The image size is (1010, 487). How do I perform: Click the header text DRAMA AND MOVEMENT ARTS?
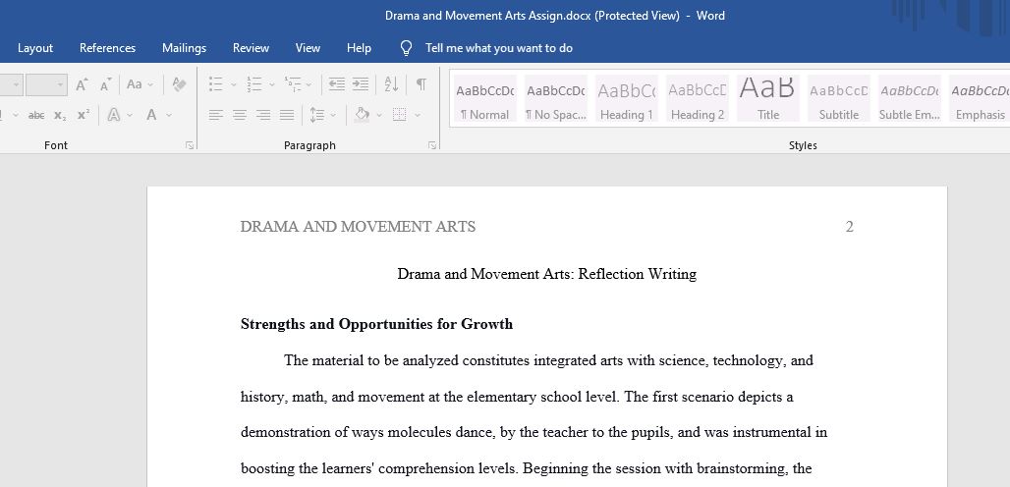[359, 227]
